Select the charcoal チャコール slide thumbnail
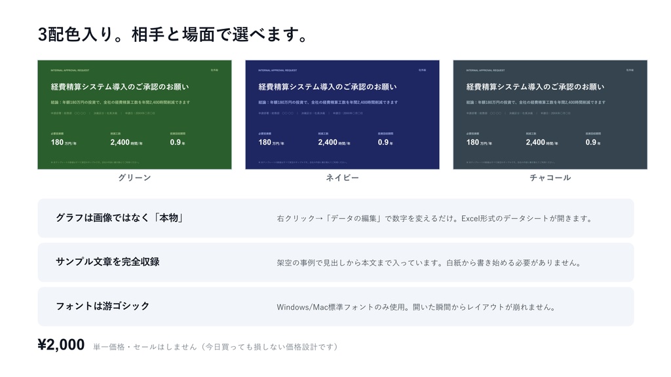Screen dimensions: 671x377 tap(550, 115)
